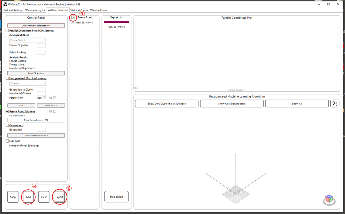Uncheck Pareto Front Solutions checkbox

(8, 112)
